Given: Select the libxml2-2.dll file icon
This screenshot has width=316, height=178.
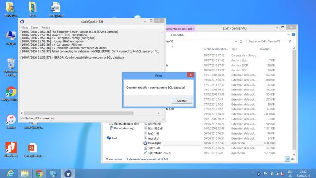Looking at the screenshot, I should 145,128.
